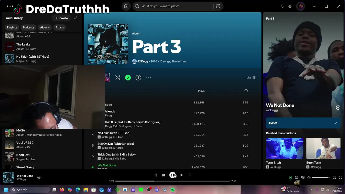Open File Explorer from the taskbar

pos(86,190)
